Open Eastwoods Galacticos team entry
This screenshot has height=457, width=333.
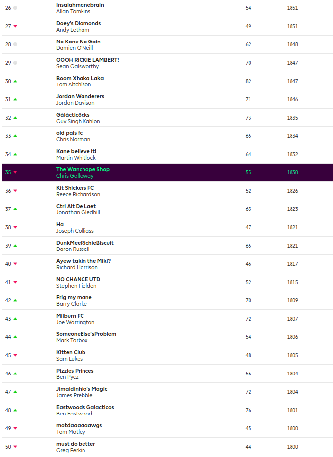[x=85, y=407]
